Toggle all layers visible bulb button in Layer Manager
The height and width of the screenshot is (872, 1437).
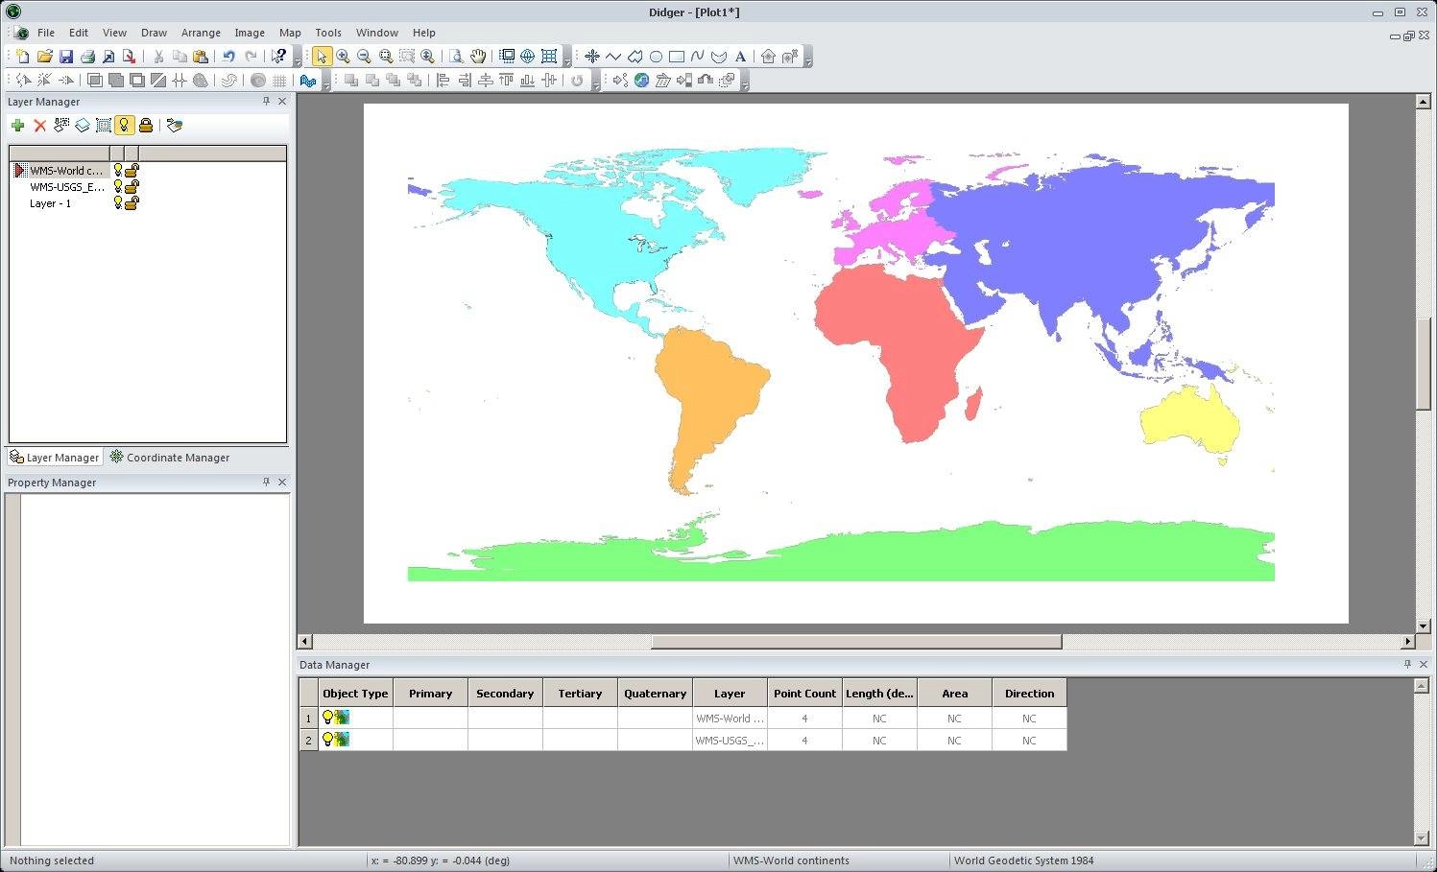click(124, 126)
